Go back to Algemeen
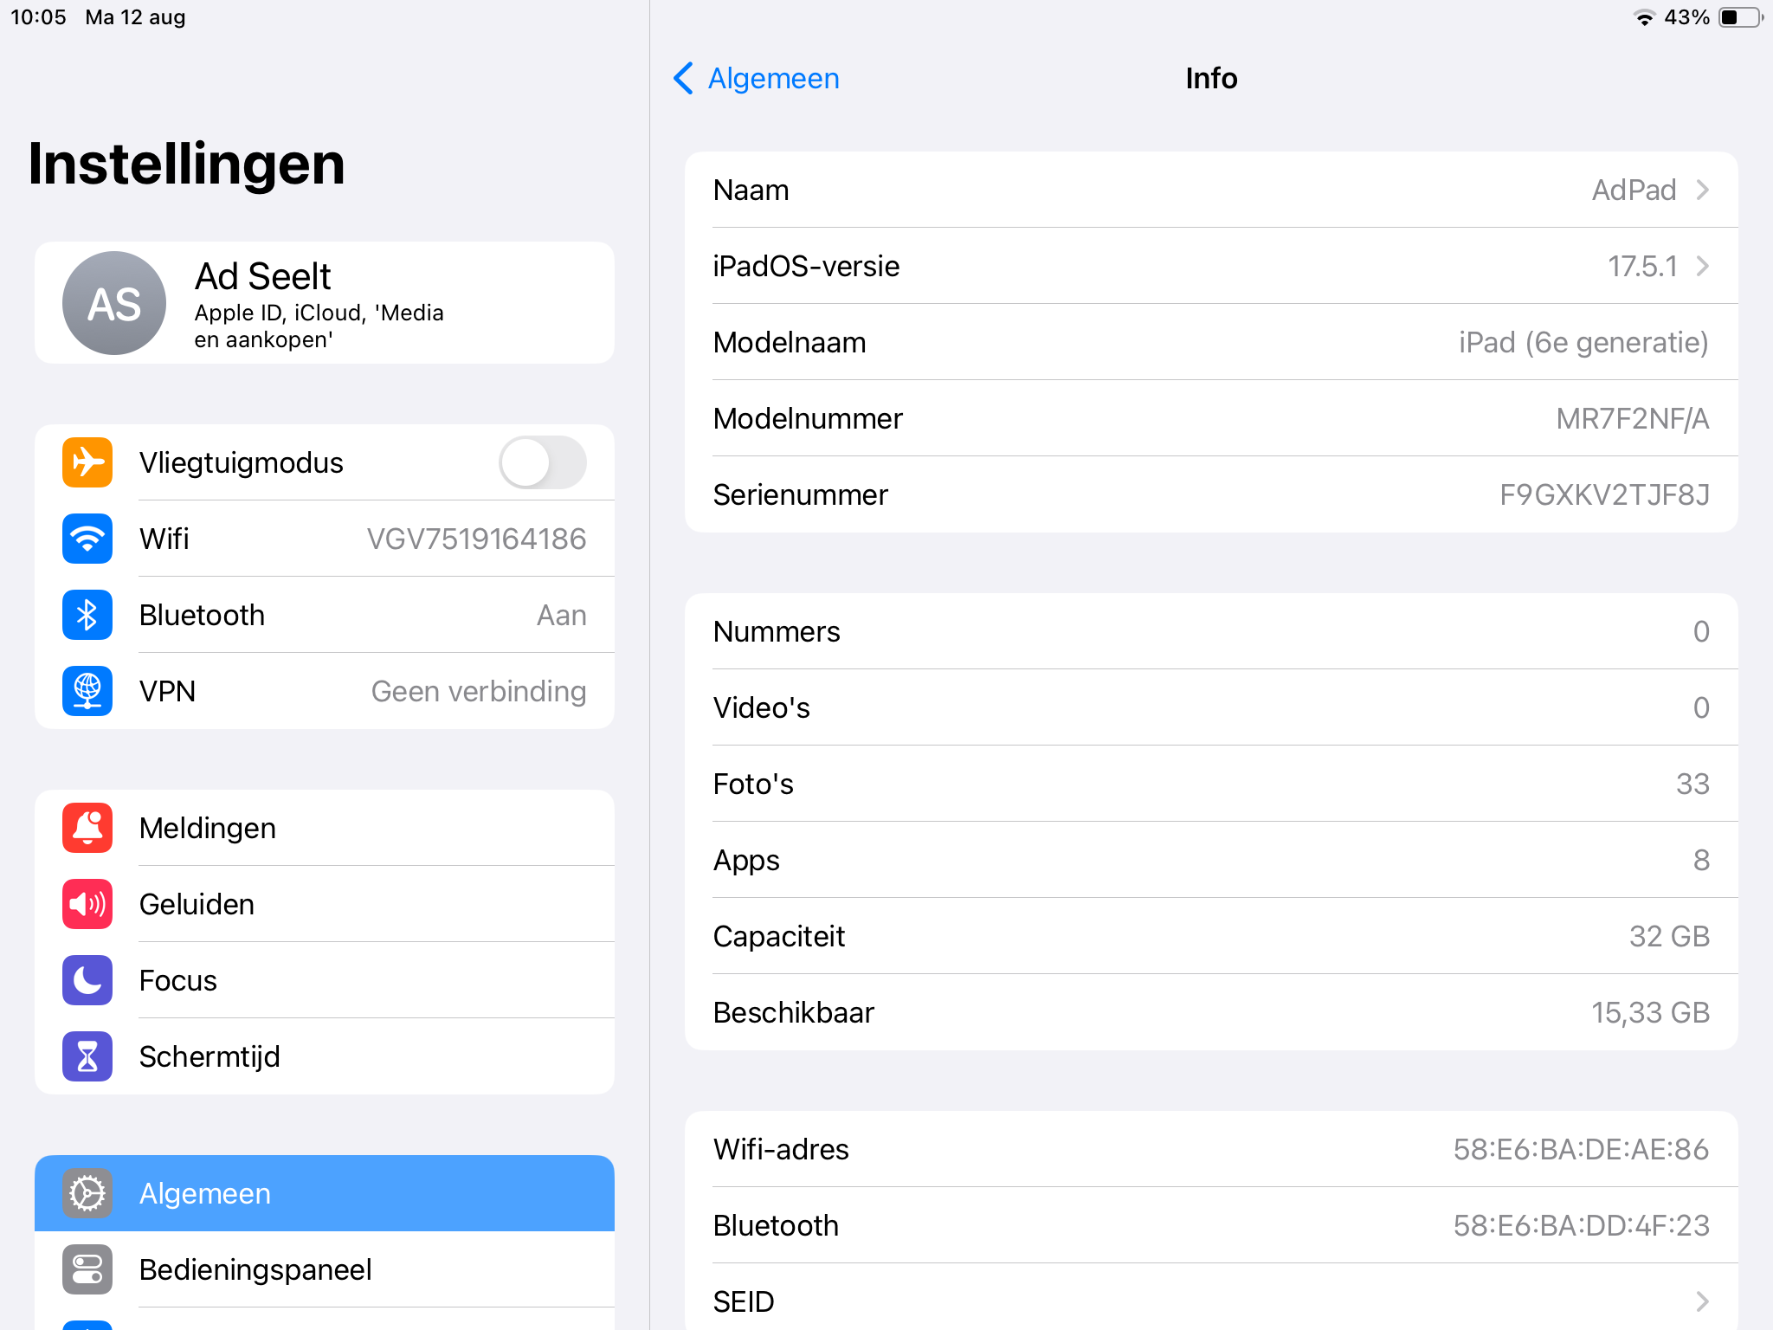Viewport: 1773px width, 1330px height. (757, 78)
